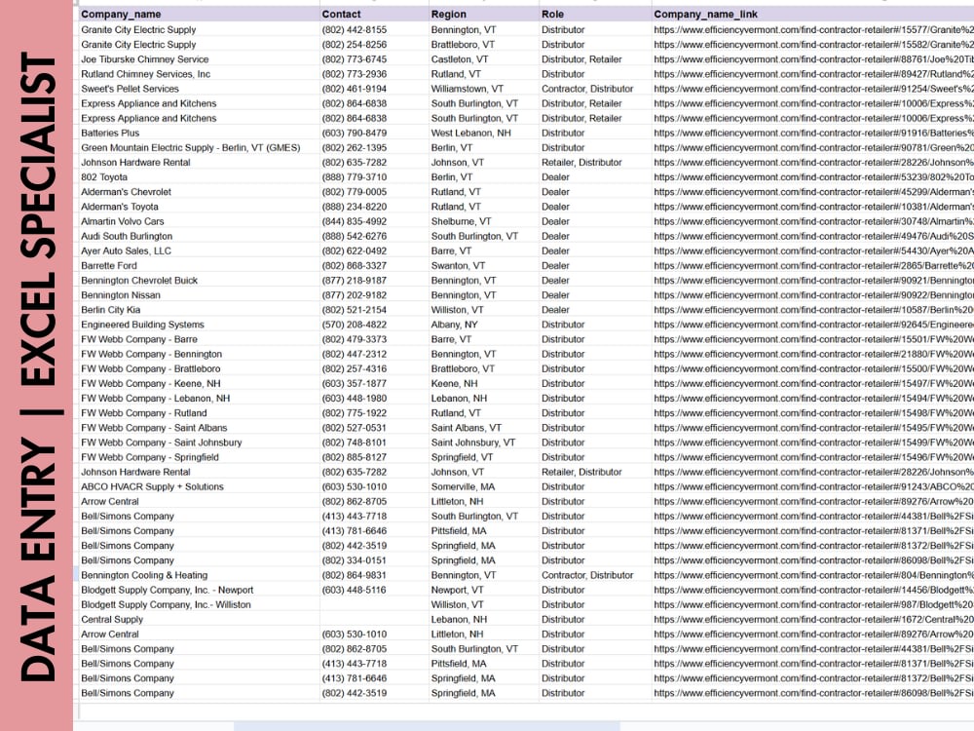The image size is (974, 731).
Task: Open link containing #91254/Sweet's
Action: click(813, 89)
